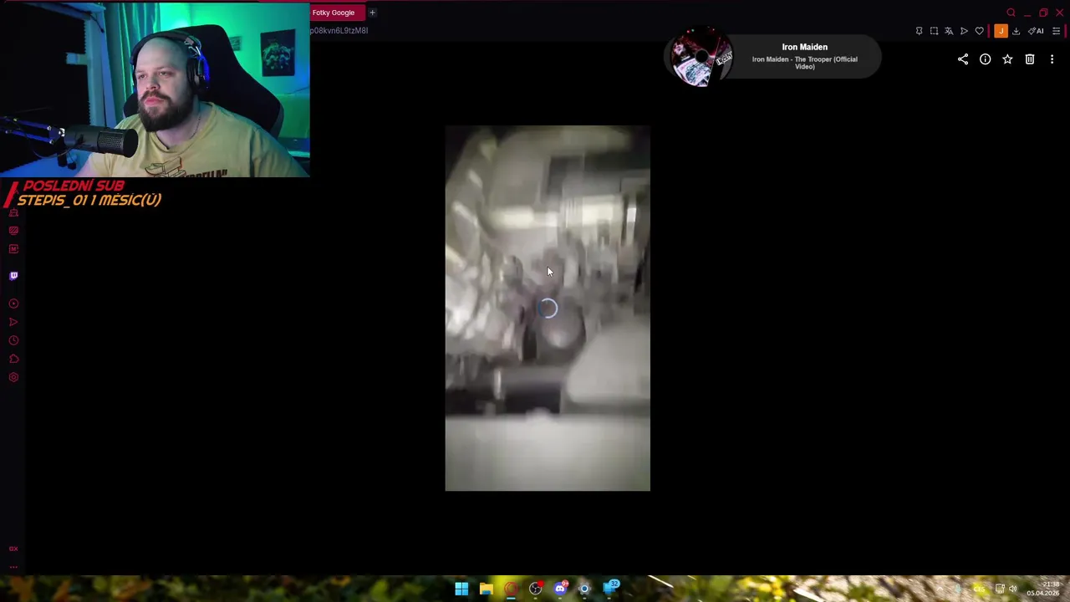Open the AI assistant button
Screen dimensions: 1070x602
(1036, 31)
